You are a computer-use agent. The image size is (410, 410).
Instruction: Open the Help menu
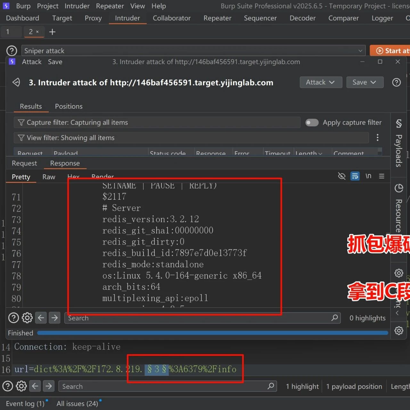coord(159,6)
